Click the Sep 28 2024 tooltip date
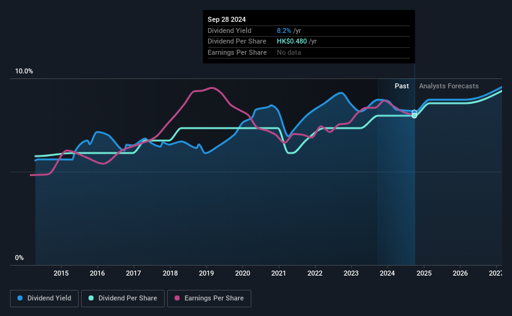Image resolution: width=512 pixels, height=316 pixels. click(226, 19)
